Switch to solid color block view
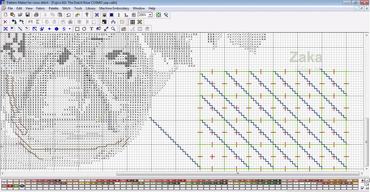Screen dimensions: 370x192 112,15
